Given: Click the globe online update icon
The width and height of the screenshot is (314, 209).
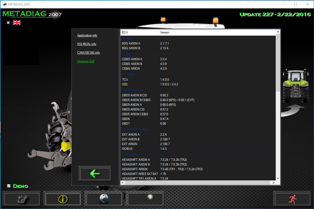Looking at the screenshot, I should click(x=104, y=199).
